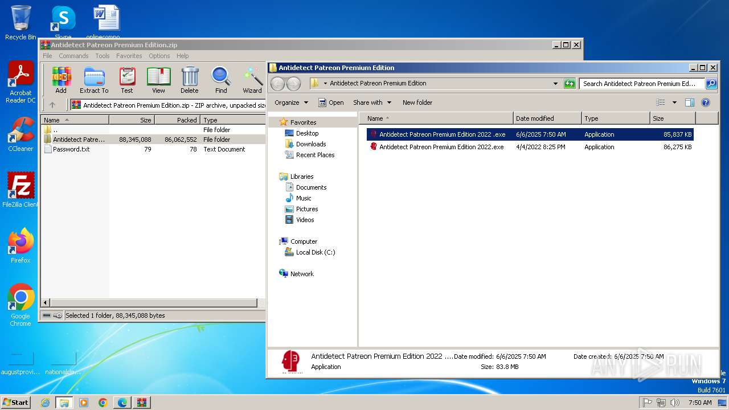Select Downloads in Favorites
This screenshot has height=410, width=729.
311,144
